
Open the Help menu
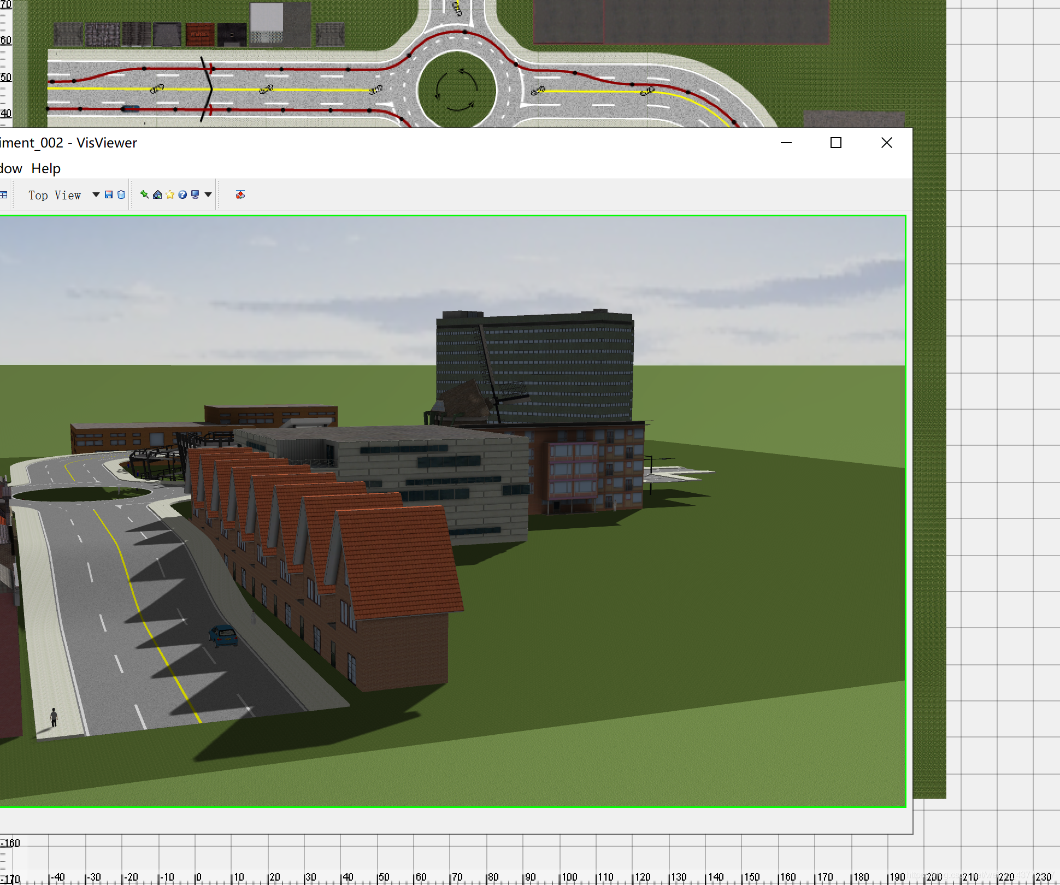[46, 169]
